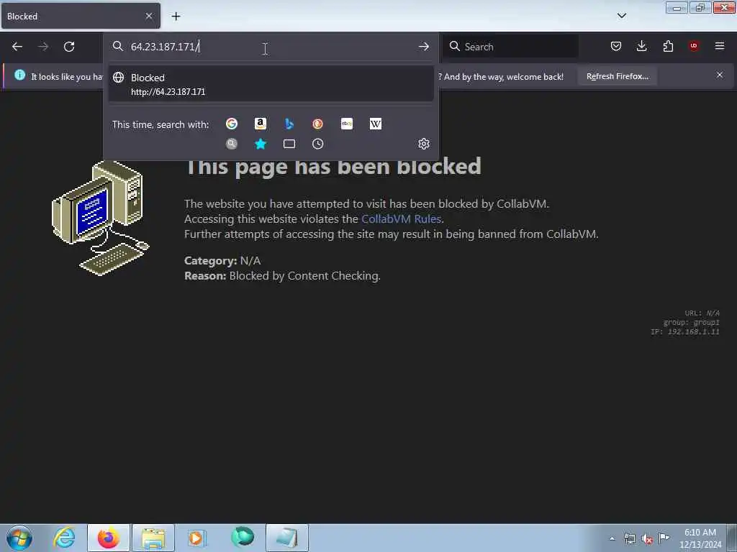Show hidden tray icons arrow

[612, 538]
